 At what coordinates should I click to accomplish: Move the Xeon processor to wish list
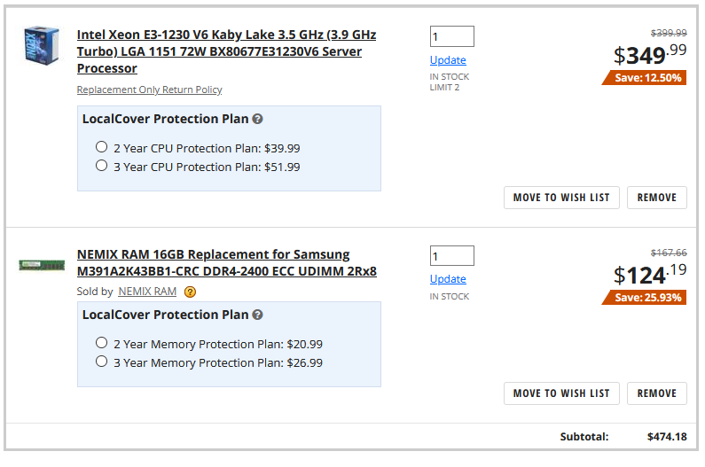tap(561, 198)
